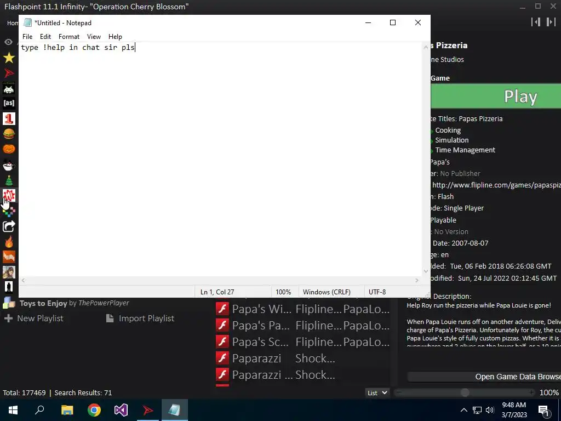Launch Google Chrome from the taskbar
The image size is (561, 421).
tap(94, 410)
